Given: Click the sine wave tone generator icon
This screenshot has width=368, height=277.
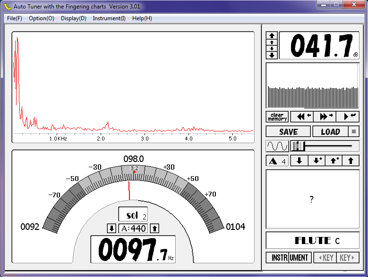Looking at the screenshot, I should (x=277, y=146).
